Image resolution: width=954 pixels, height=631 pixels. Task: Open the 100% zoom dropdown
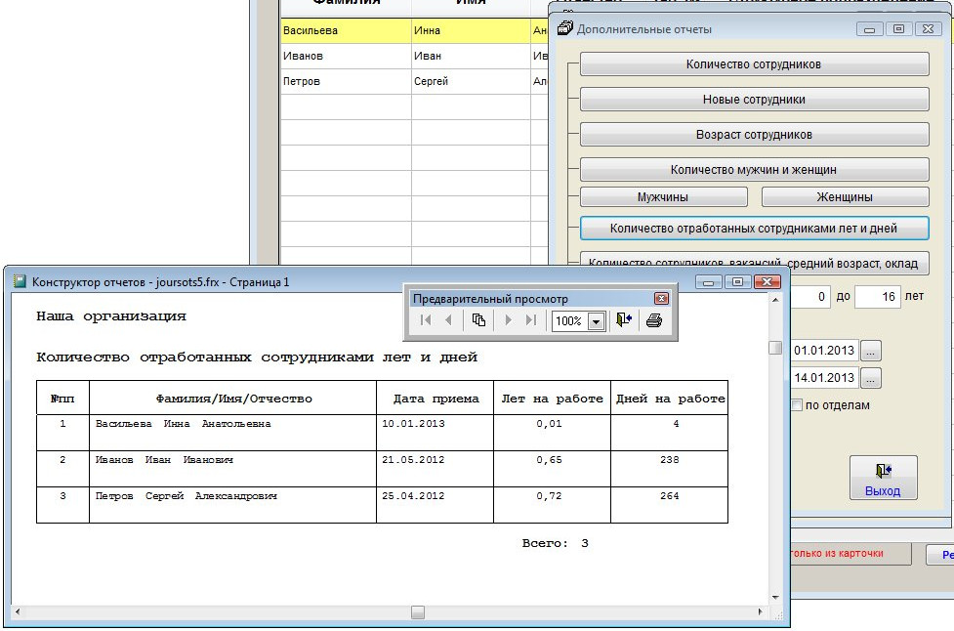tap(596, 321)
